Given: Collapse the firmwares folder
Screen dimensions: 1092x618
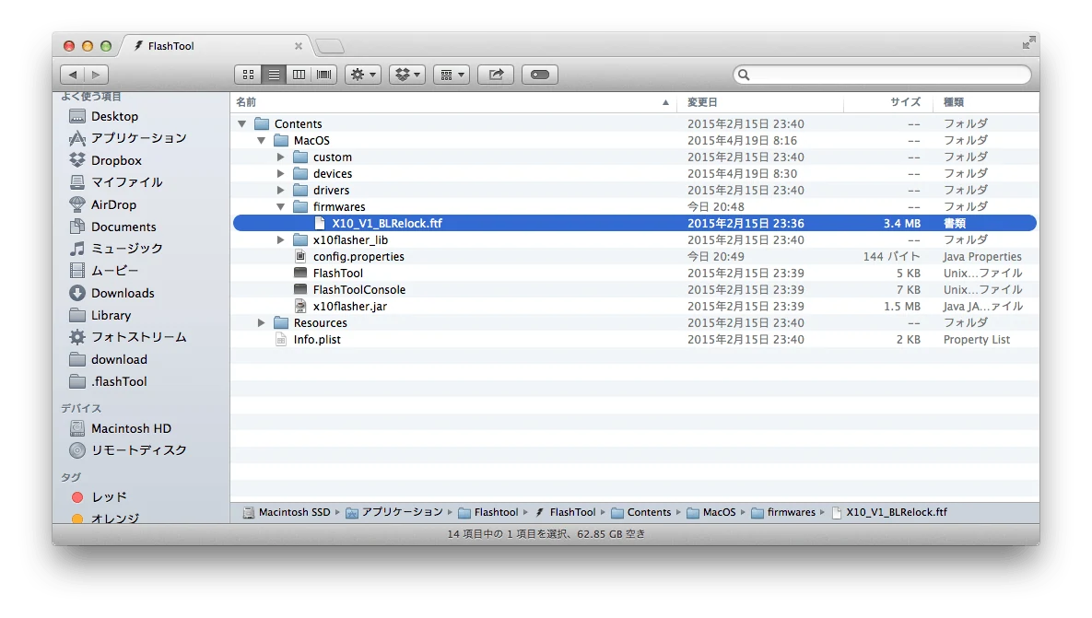Looking at the screenshot, I should coord(280,206).
